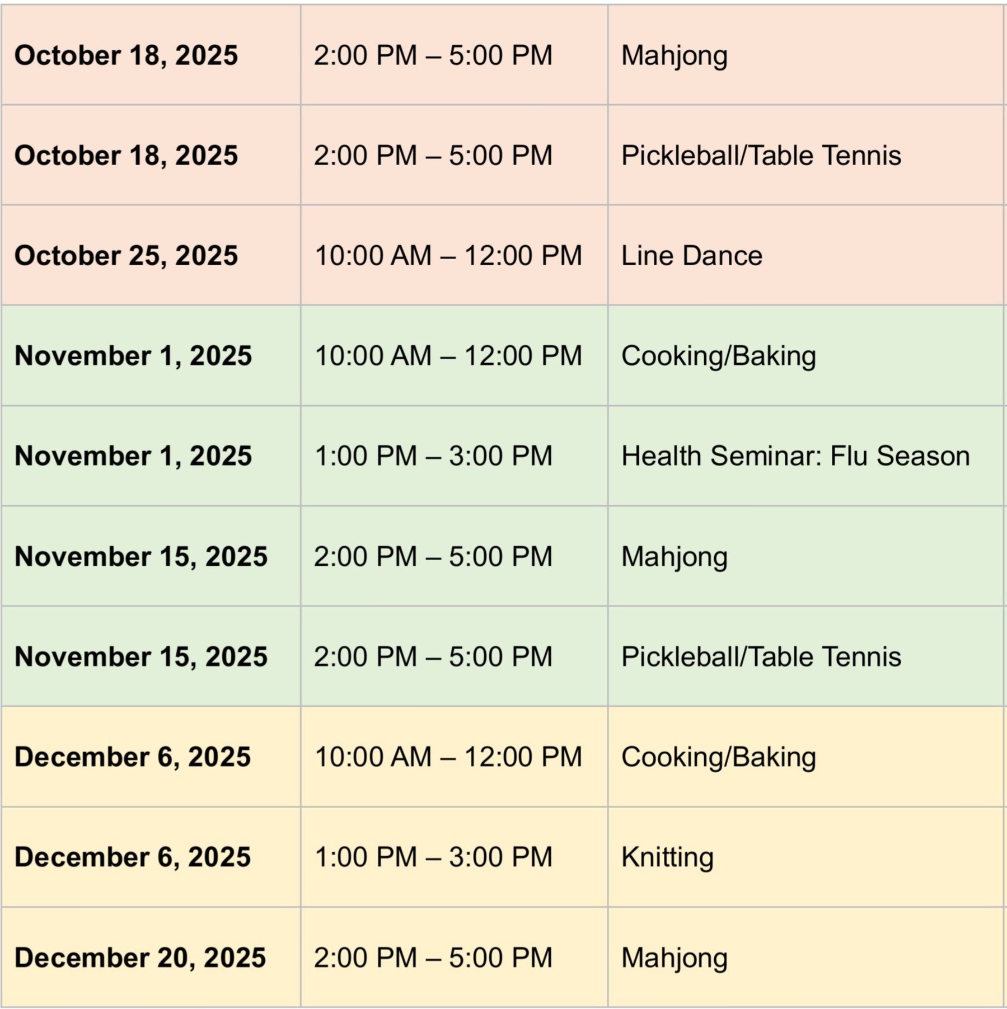Click October 18 date in the Mahjong row
This screenshot has height=1009, width=1007.
(x=126, y=55)
